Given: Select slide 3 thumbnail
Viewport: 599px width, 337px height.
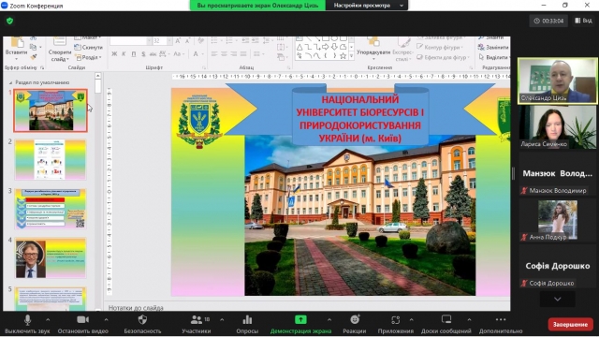Looking at the screenshot, I should pyautogui.click(x=51, y=209).
